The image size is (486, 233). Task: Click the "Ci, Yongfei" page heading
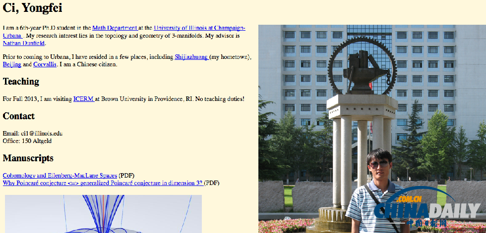(x=33, y=8)
